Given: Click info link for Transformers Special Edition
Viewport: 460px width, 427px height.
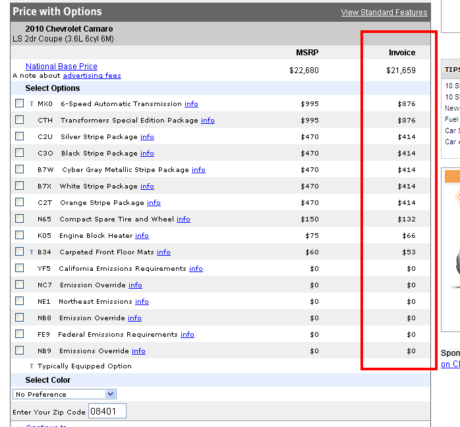Looking at the screenshot, I should (x=208, y=121).
